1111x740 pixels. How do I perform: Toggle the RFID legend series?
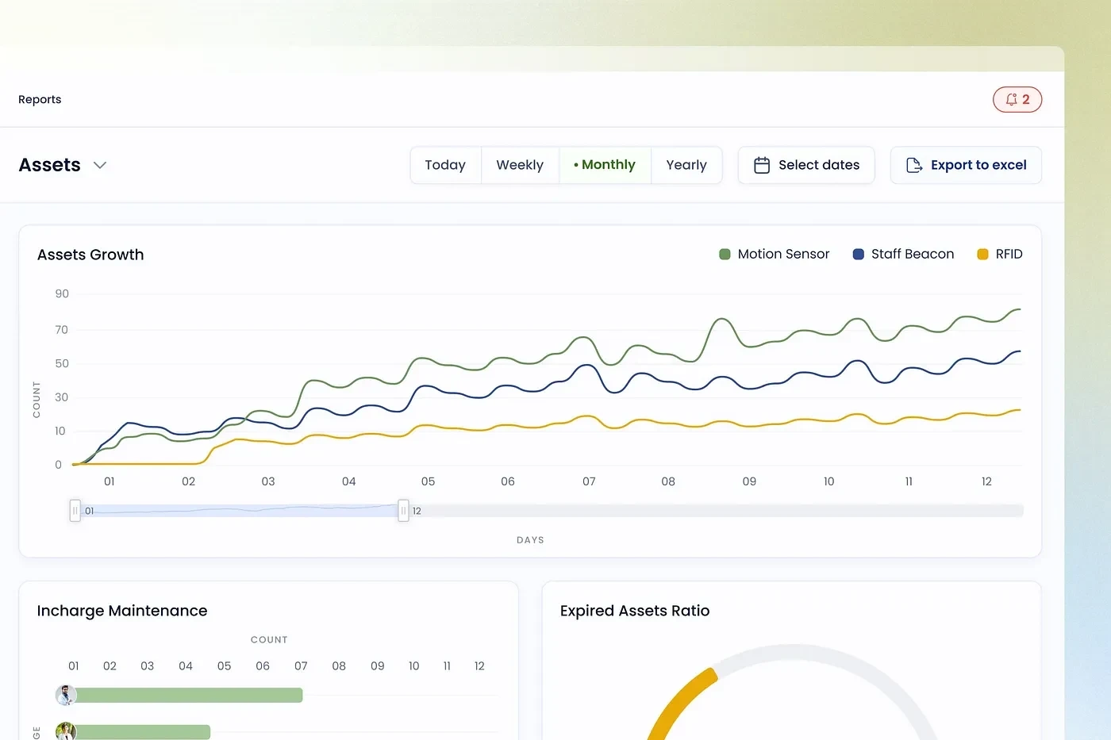[x=999, y=254]
